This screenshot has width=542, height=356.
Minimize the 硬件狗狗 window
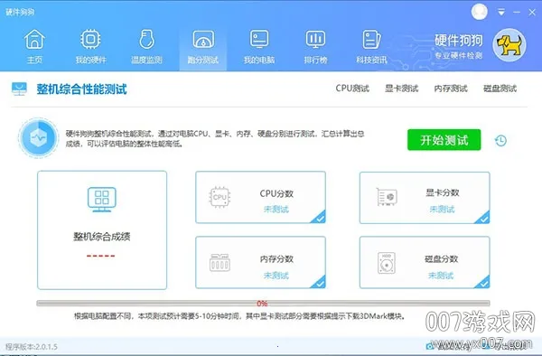(x=517, y=13)
